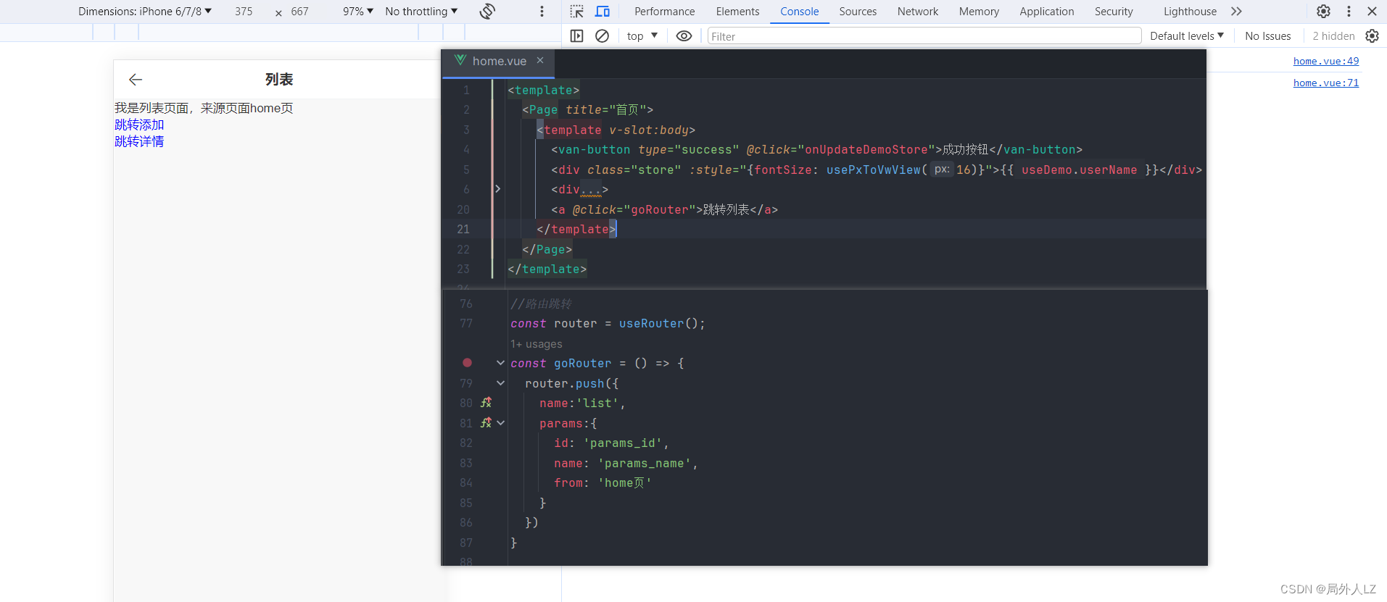Open the Dimensions iPhone 6/7/8 dropdown
Screen dimensions: 1387x602
tap(145, 11)
